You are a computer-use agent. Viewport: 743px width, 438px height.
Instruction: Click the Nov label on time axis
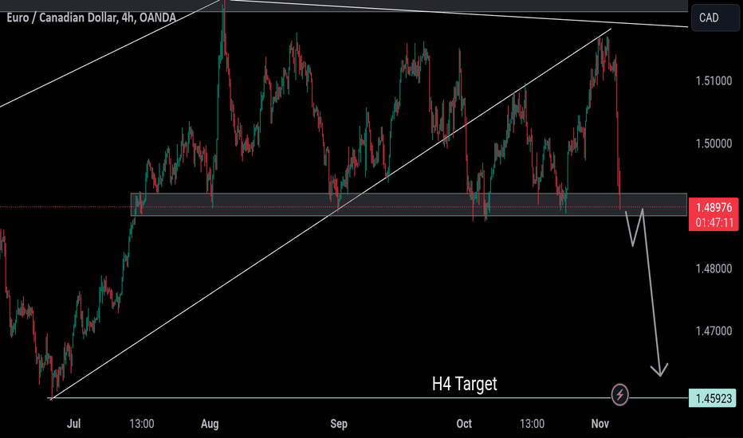[600, 424]
